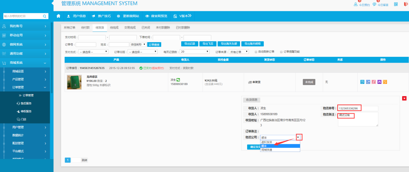
Task: Expand 商城设置 submenu
Action: 25,71
